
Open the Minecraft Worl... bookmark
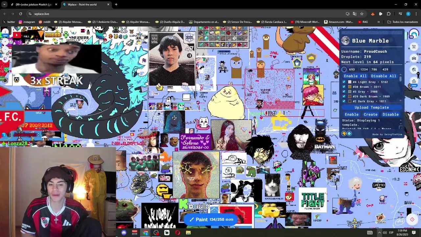tap(305, 22)
